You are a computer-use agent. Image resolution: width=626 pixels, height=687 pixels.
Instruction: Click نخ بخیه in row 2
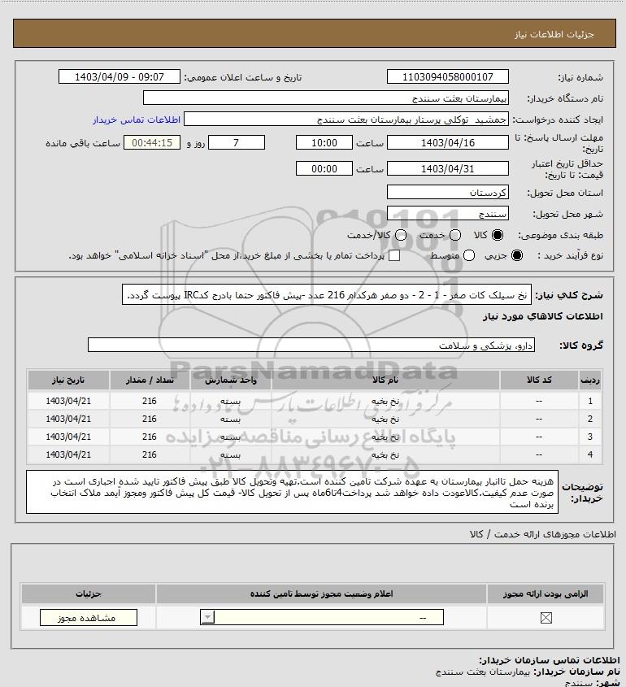pos(385,419)
